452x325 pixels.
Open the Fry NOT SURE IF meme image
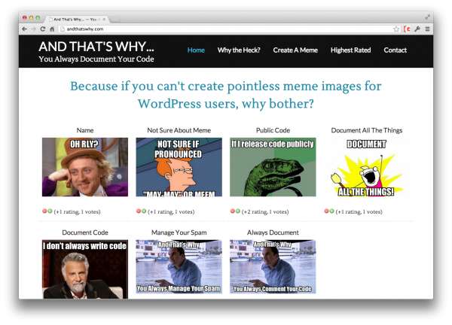click(x=179, y=167)
